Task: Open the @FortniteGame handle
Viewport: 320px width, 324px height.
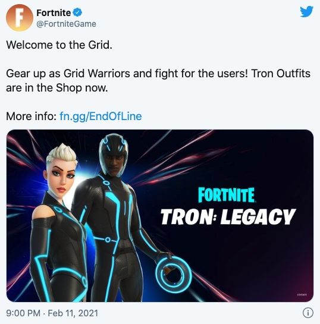Action: 66,24
